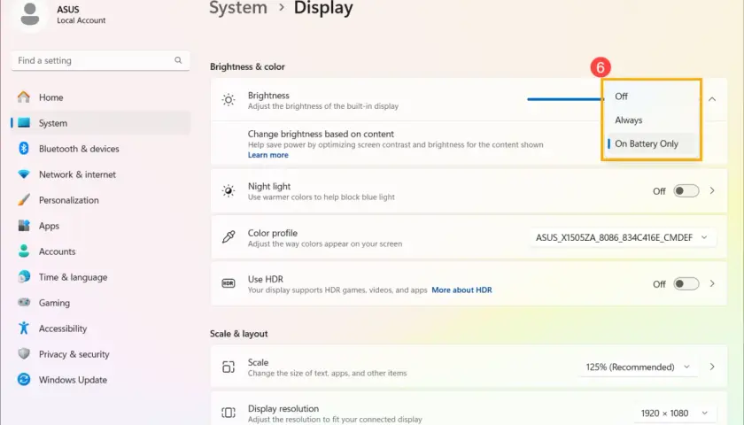Viewport: 744px width, 425px height.
Task: Click the Gaming controller icon
Action: (24, 302)
